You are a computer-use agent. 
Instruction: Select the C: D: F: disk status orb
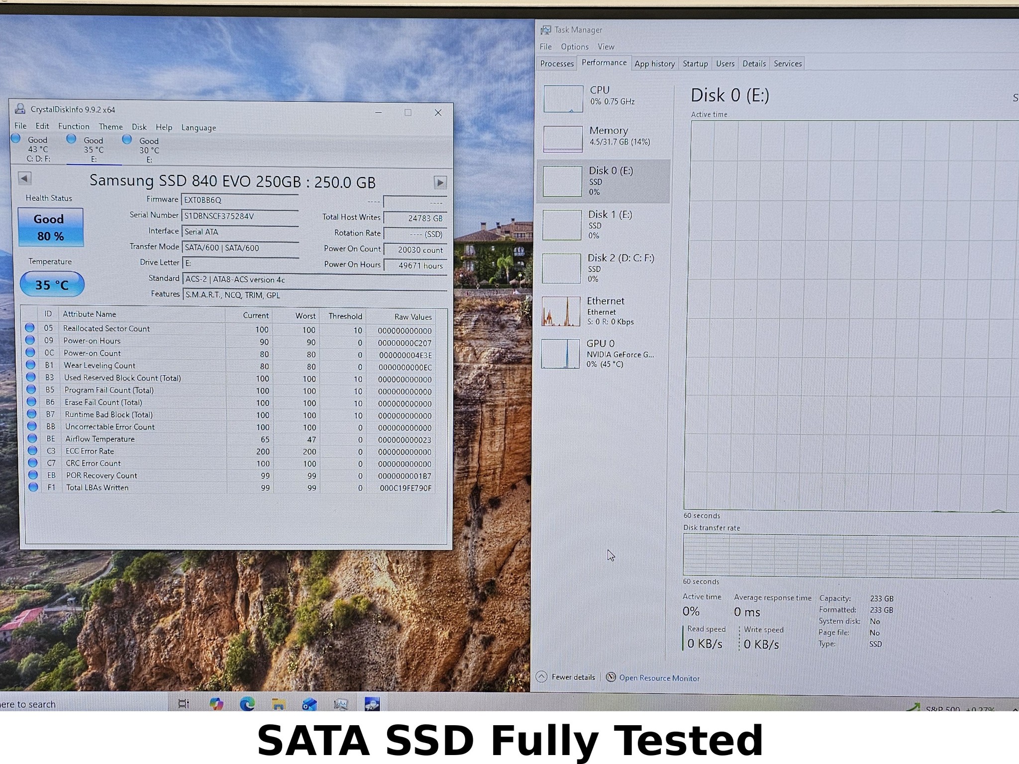click(x=16, y=138)
